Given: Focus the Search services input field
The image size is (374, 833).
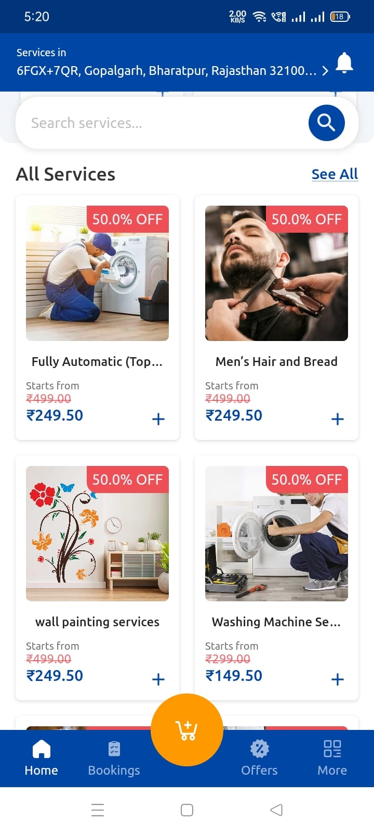Looking at the screenshot, I should (x=161, y=123).
